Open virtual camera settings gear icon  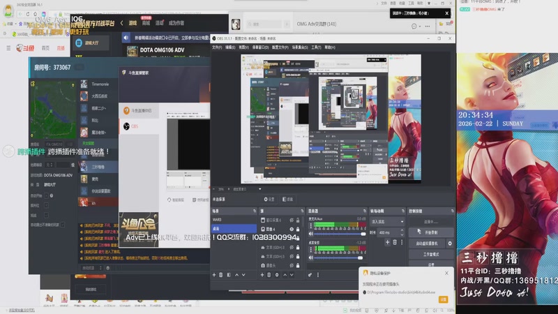click(x=450, y=244)
